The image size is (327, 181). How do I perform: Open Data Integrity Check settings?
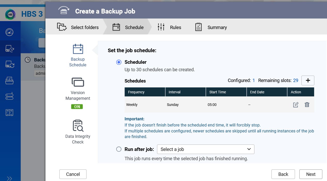coord(78,132)
